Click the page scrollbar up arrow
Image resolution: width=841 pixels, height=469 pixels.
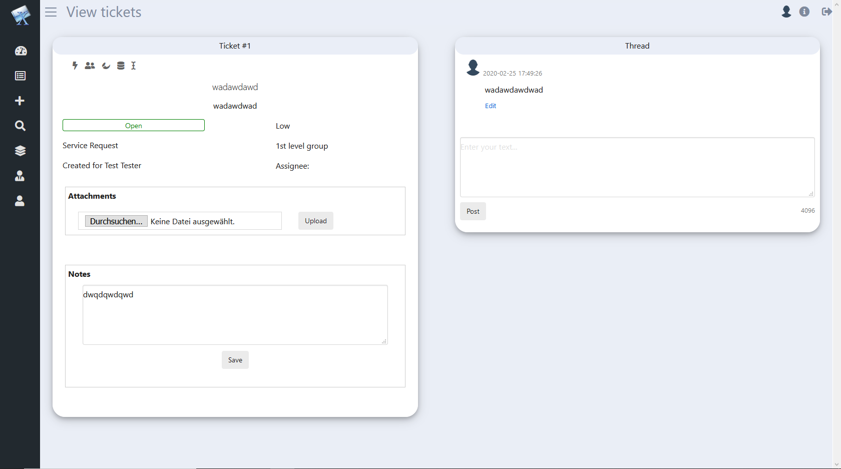837,4
